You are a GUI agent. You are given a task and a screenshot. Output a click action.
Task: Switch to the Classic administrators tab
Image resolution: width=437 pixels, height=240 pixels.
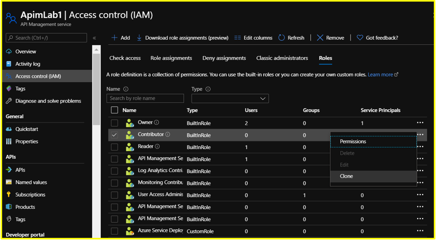click(282, 58)
